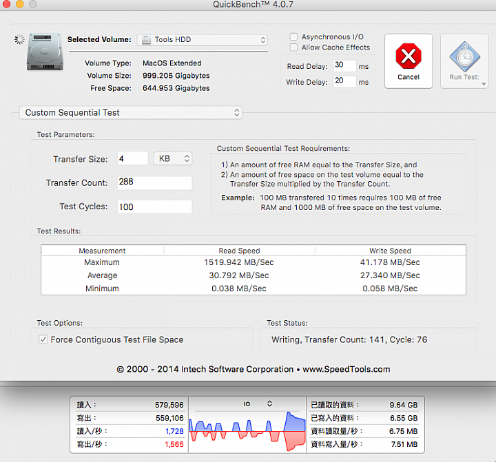Viewport: 496px width, 462px height.
Task: Click the Test Cycles field showing 100
Action: 154,207
